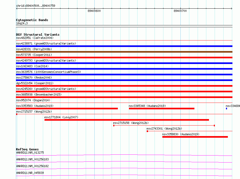Image resolution: width=240 pixels, height=179 pixels.
Task: Open transcript ANKRD11|NM_001256183
Action: point(32,159)
